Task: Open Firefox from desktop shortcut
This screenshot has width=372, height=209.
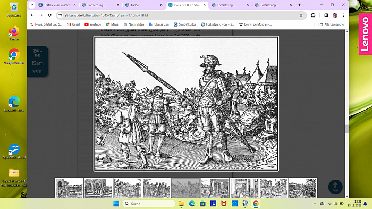Action: coord(14,34)
